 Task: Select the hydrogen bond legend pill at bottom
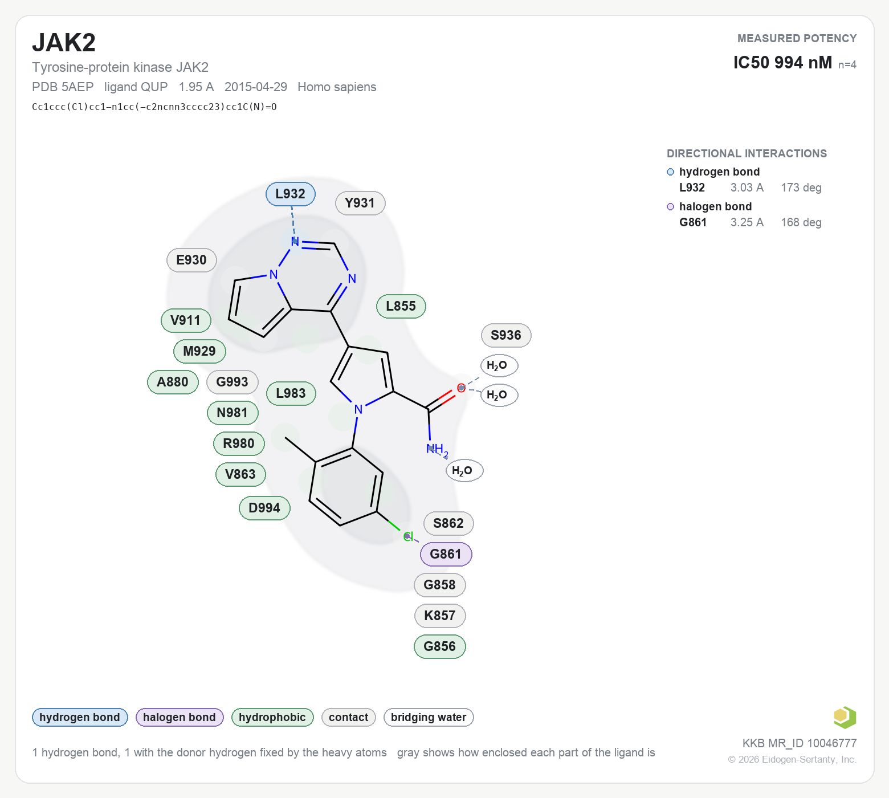(x=80, y=717)
